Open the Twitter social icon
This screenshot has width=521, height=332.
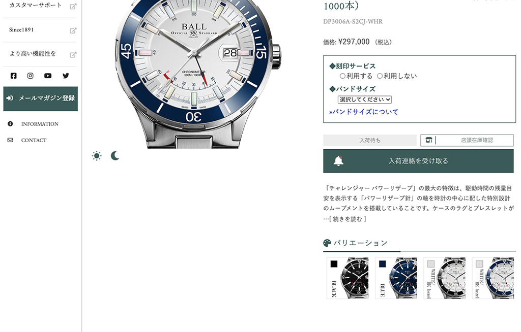click(66, 76)
